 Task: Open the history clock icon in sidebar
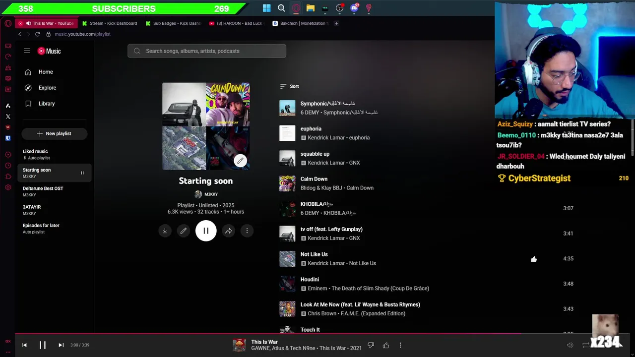(8, 166)
